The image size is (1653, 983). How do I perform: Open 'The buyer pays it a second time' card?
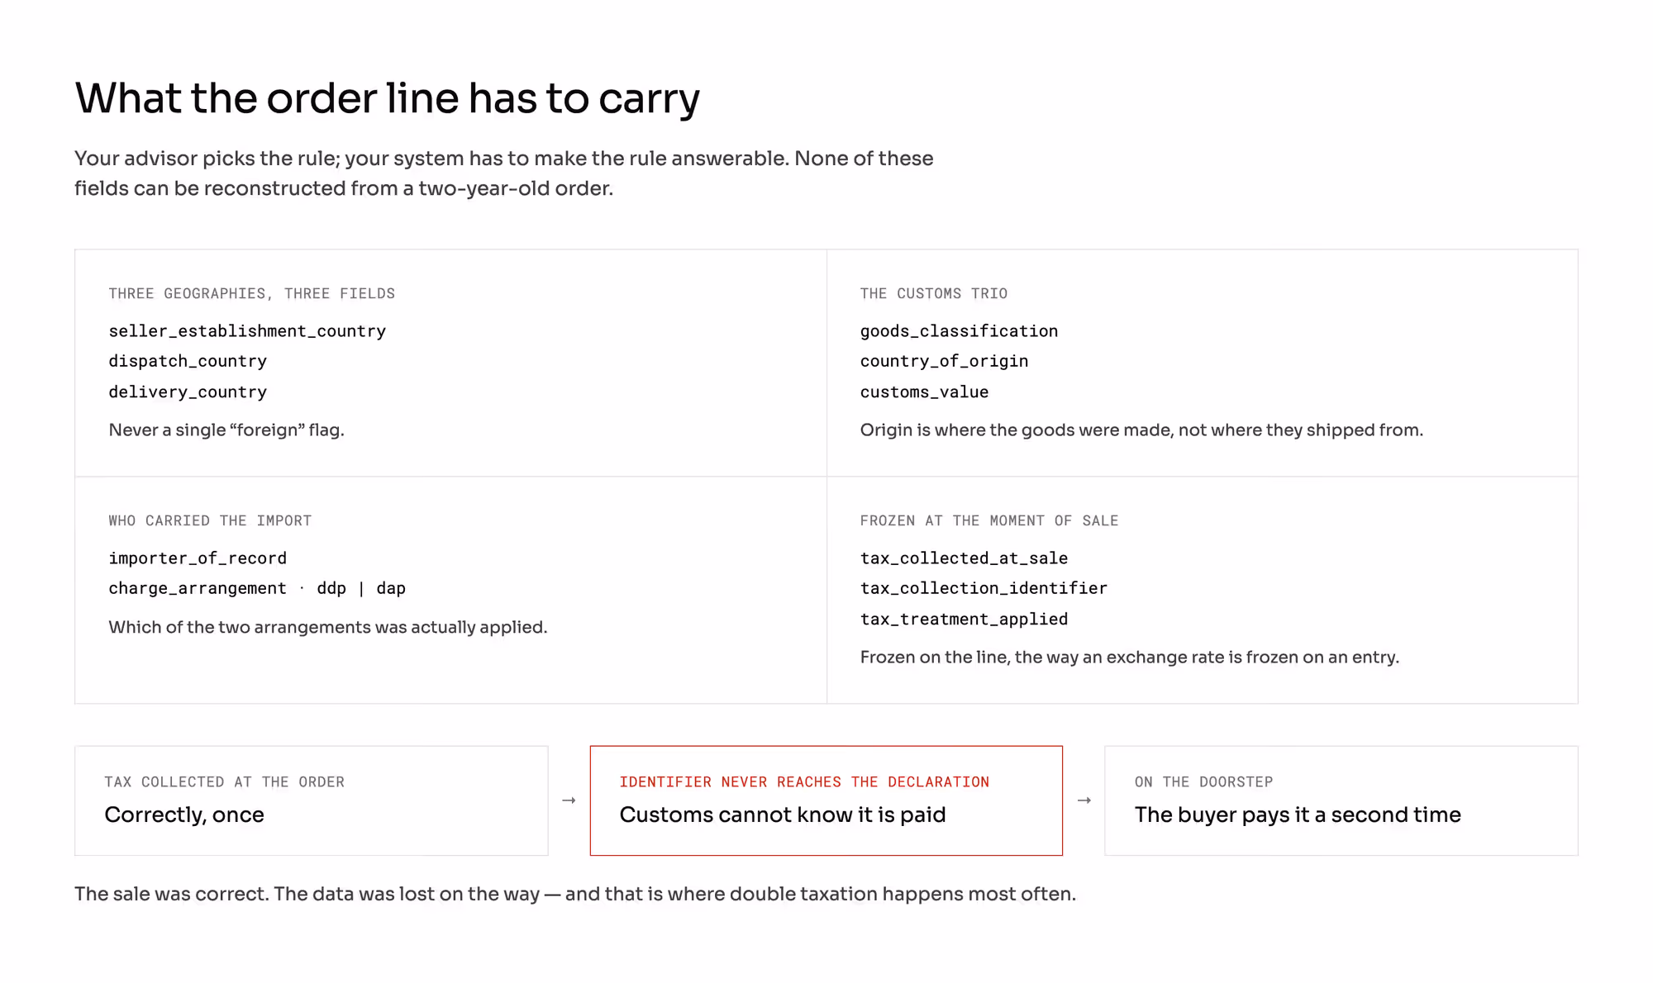click(x=1341, y=800)
